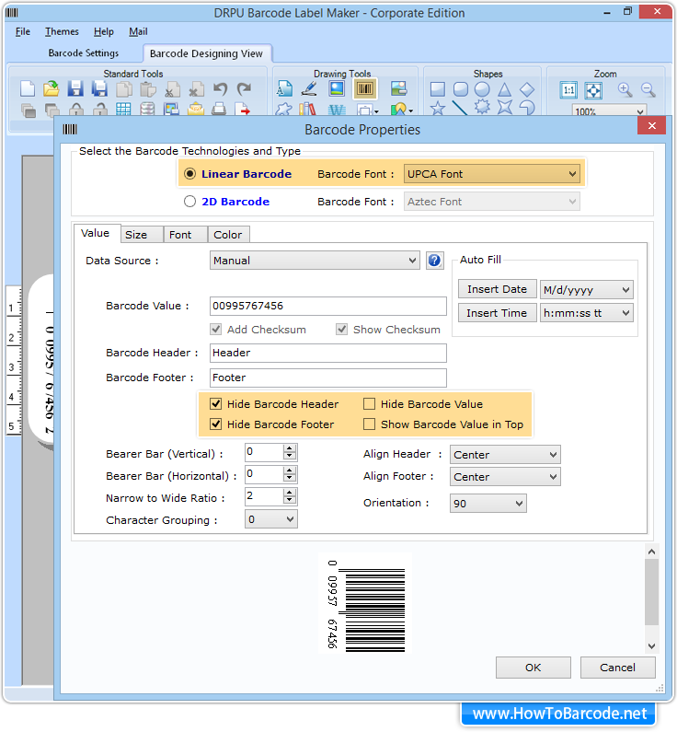Check Hide Barcode Value

369,404
